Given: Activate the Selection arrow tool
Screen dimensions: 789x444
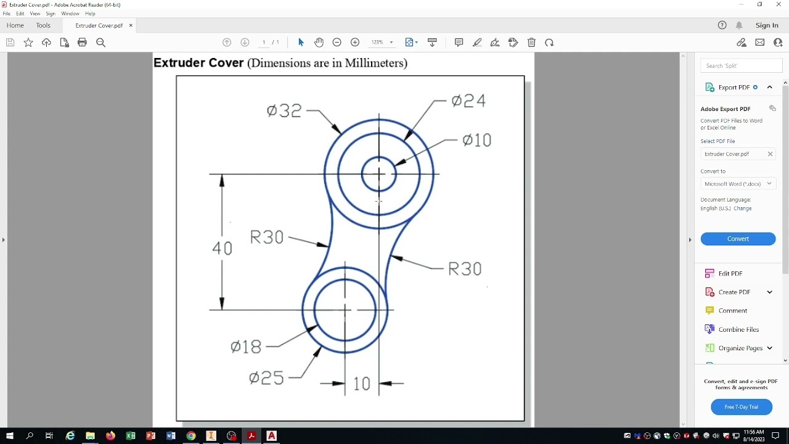Looking at the screenshot, I should pos(301,43).
